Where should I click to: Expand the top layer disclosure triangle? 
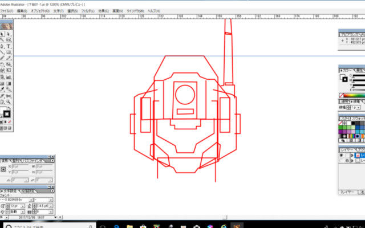click(352, 155)
